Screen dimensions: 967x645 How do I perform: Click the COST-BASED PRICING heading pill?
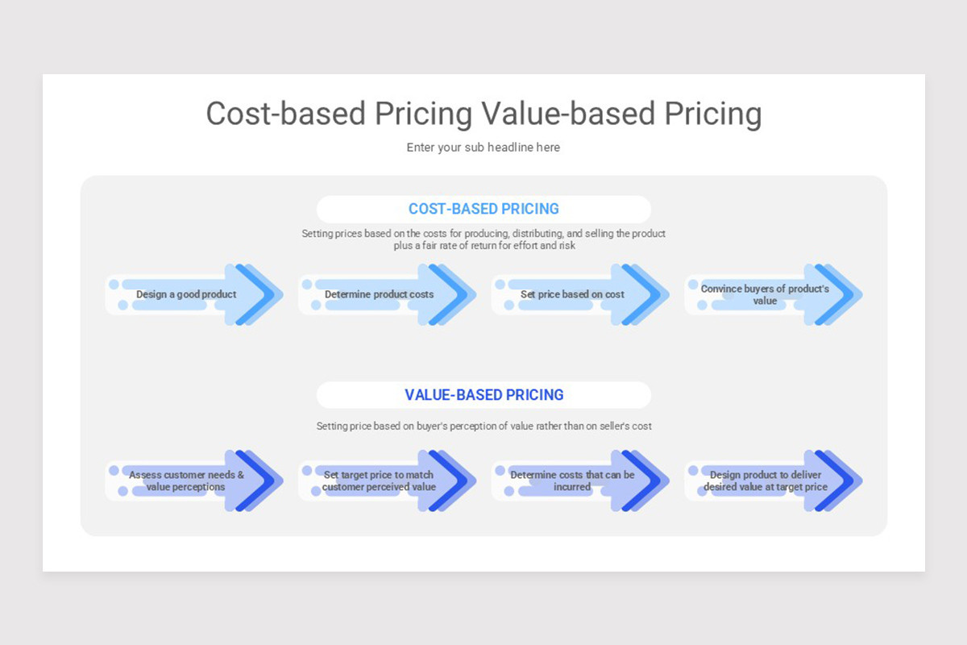pos(483,209)
